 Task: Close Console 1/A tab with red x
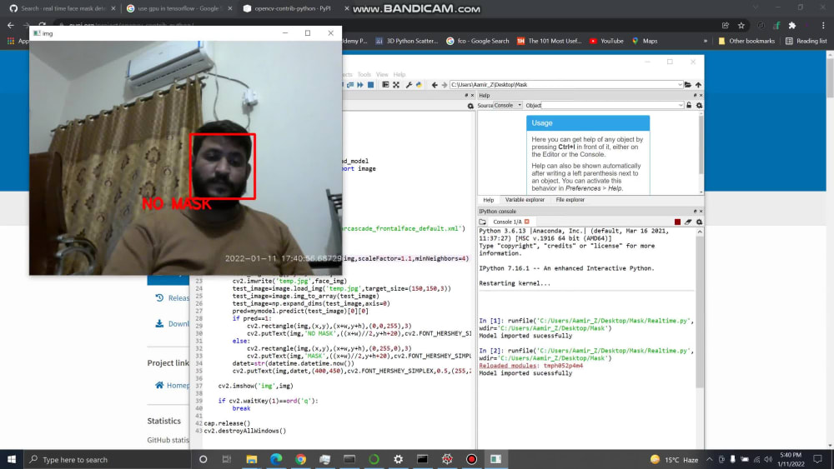pos(527,222)
